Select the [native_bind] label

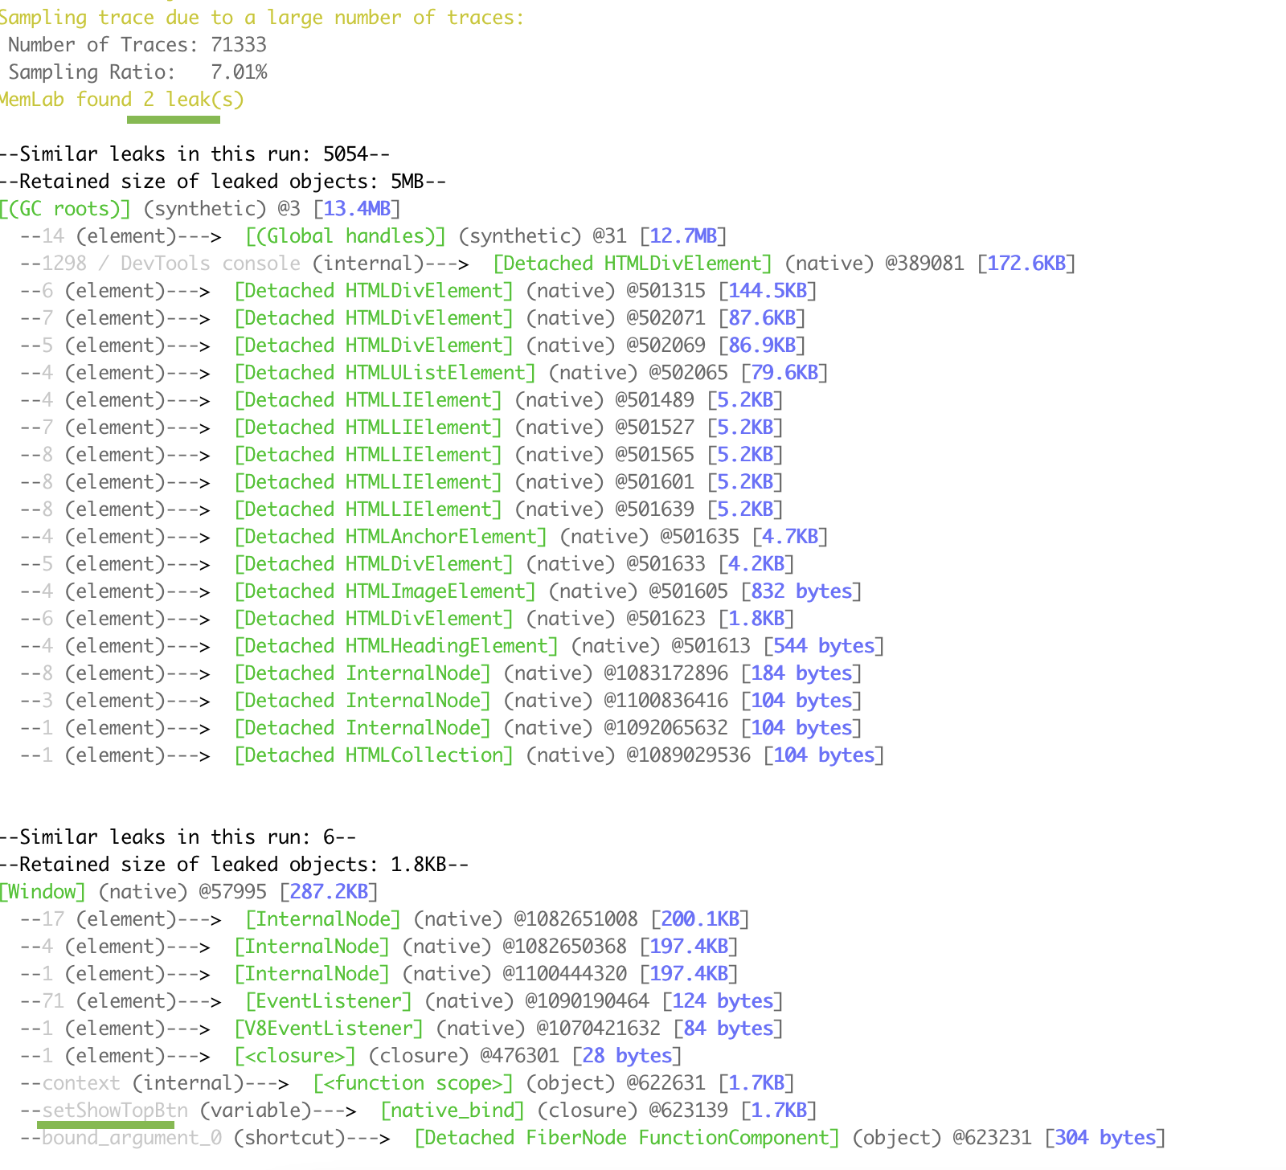click(453, 1111)
